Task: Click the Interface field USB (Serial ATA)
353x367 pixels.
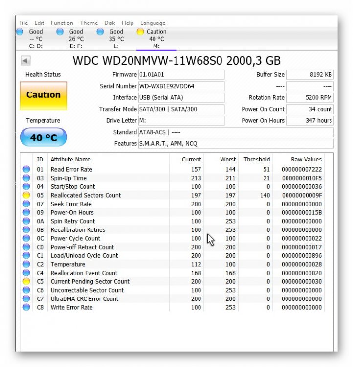Action: (x=181, y=97)
